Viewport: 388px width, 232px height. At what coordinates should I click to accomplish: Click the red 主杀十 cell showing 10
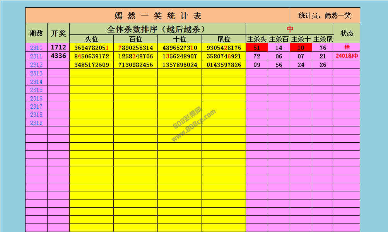(301, 48)
